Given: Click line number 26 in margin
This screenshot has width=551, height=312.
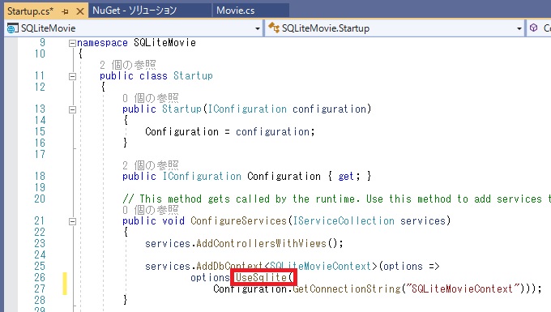Looking at the screenshot, I should tap(40, 278).
